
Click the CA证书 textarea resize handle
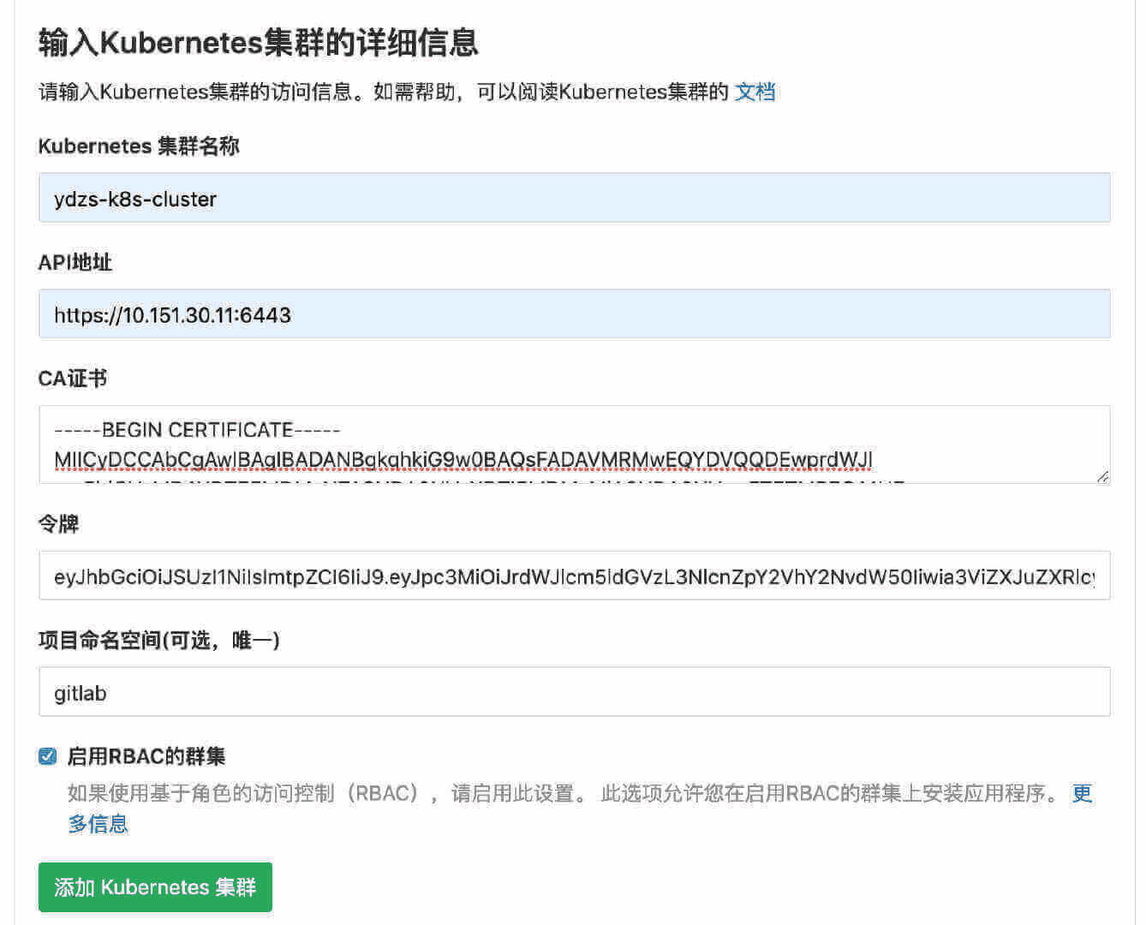(1102, 476)
